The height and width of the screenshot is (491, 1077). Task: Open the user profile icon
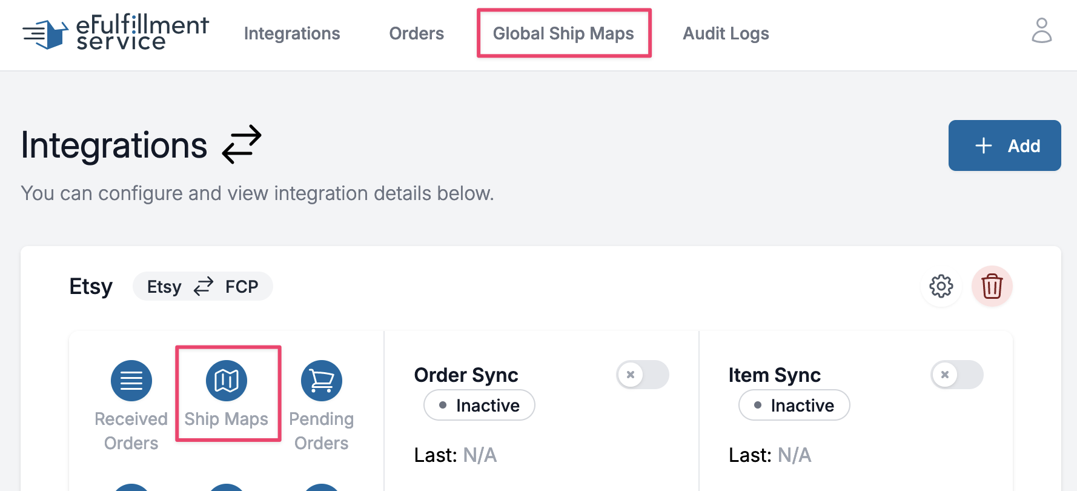point(1041,30)
